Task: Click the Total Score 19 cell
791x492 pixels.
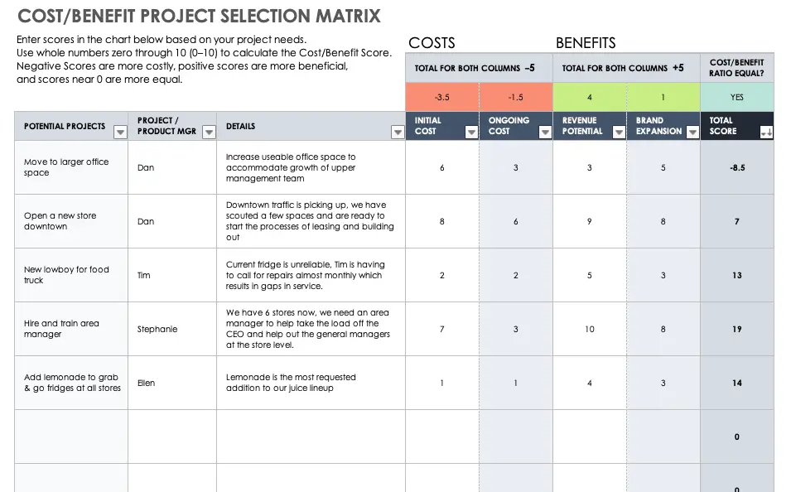Action: [736, 329]
